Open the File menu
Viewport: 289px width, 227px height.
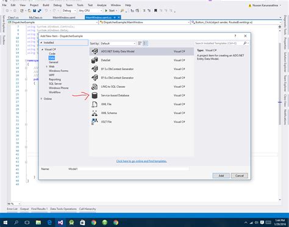tap(4, 5)
